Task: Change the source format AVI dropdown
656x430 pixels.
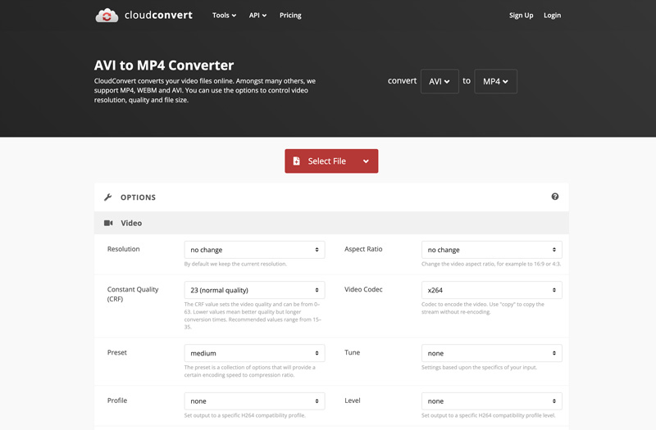Action: click(x=440, y=81)
